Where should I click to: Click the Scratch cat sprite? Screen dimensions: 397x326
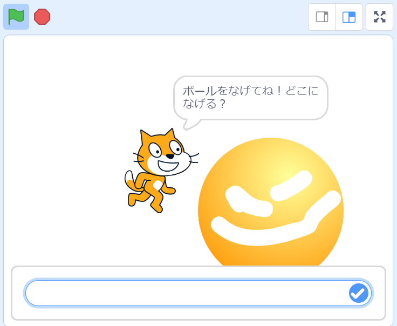(x=161, y=171)
